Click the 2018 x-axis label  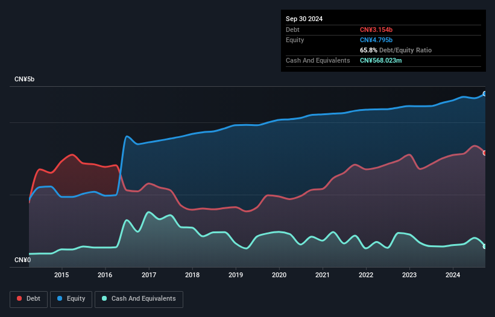(192, 275)
